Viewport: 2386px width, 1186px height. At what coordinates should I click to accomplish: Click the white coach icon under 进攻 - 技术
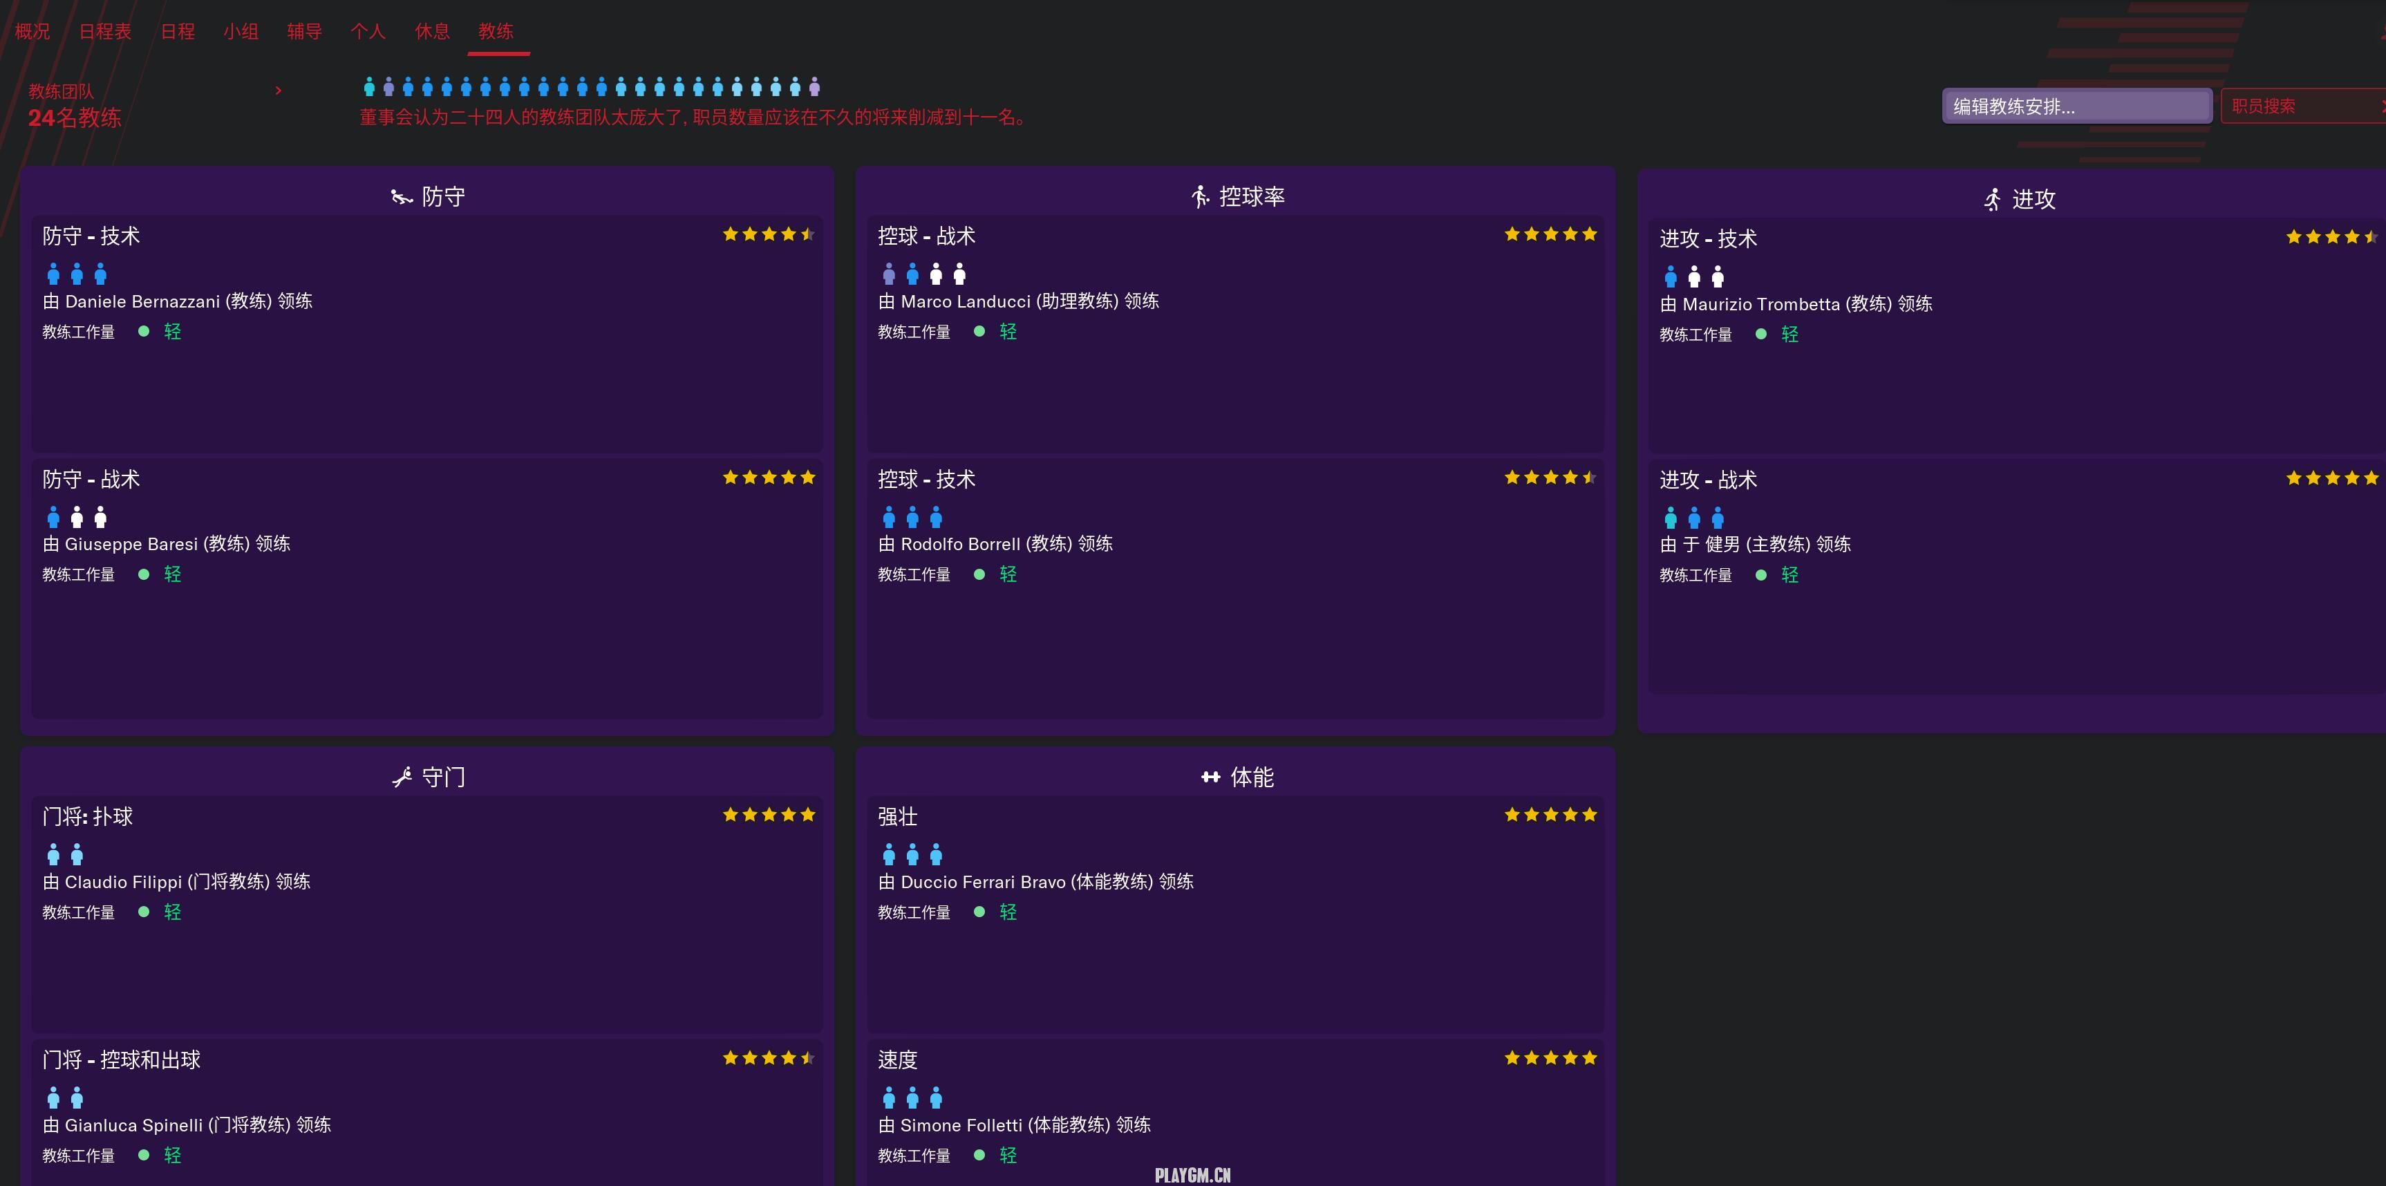click(1694, 277)
